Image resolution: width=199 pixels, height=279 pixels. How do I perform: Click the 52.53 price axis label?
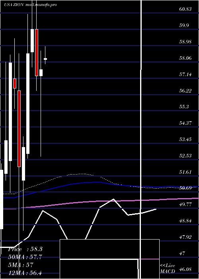pos(185,156)
